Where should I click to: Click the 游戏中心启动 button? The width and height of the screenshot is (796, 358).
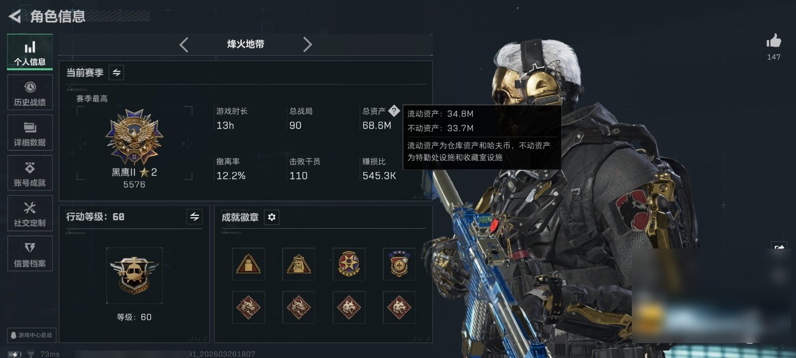tap(31, 335)
